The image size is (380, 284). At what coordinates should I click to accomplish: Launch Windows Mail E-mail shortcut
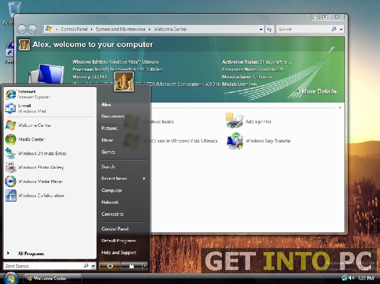point(50,108)
